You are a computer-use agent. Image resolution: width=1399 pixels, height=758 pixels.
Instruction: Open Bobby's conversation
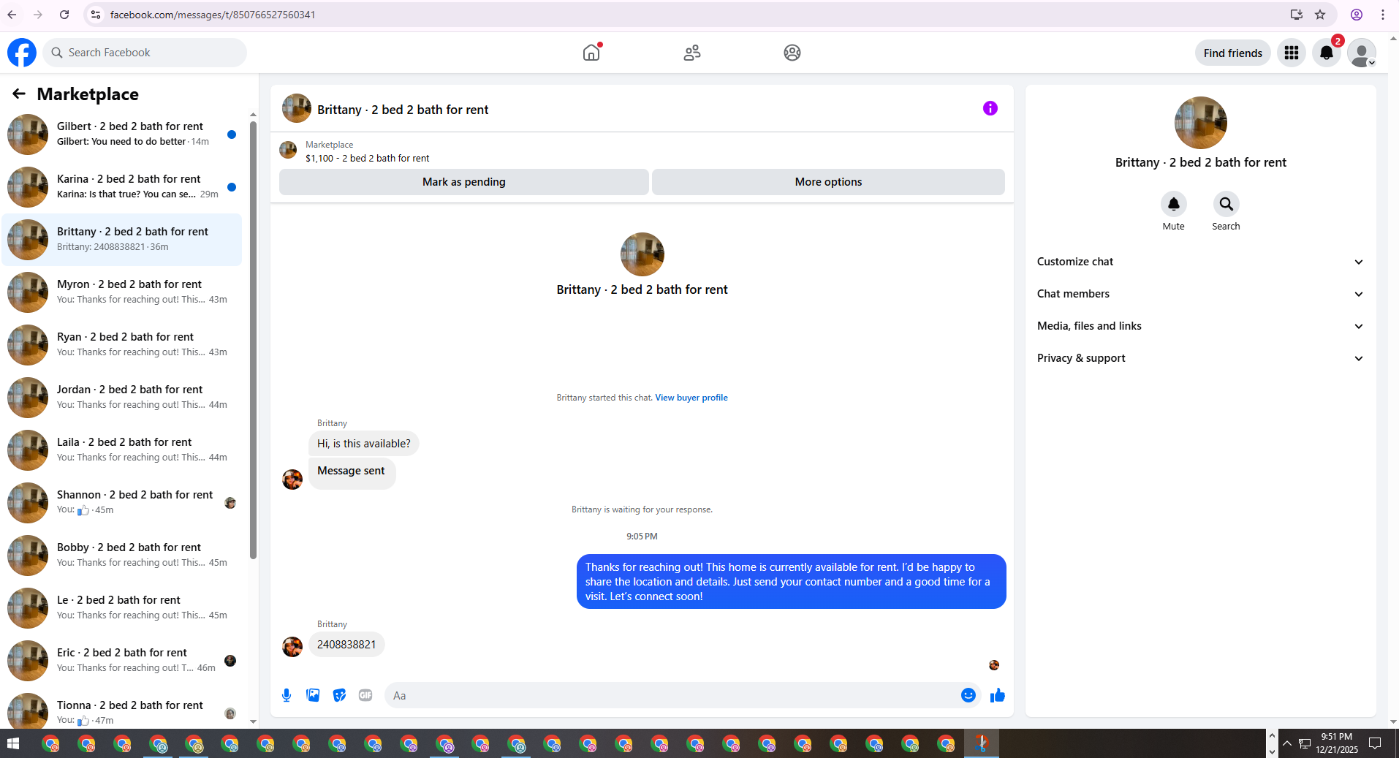122,556
